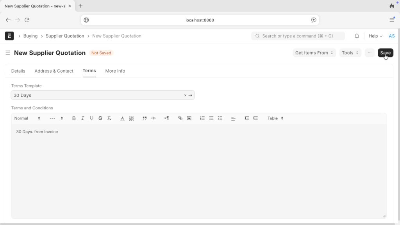Insert an image into the editor
This screenshot has height=225, width=400.
coord(189,118)
